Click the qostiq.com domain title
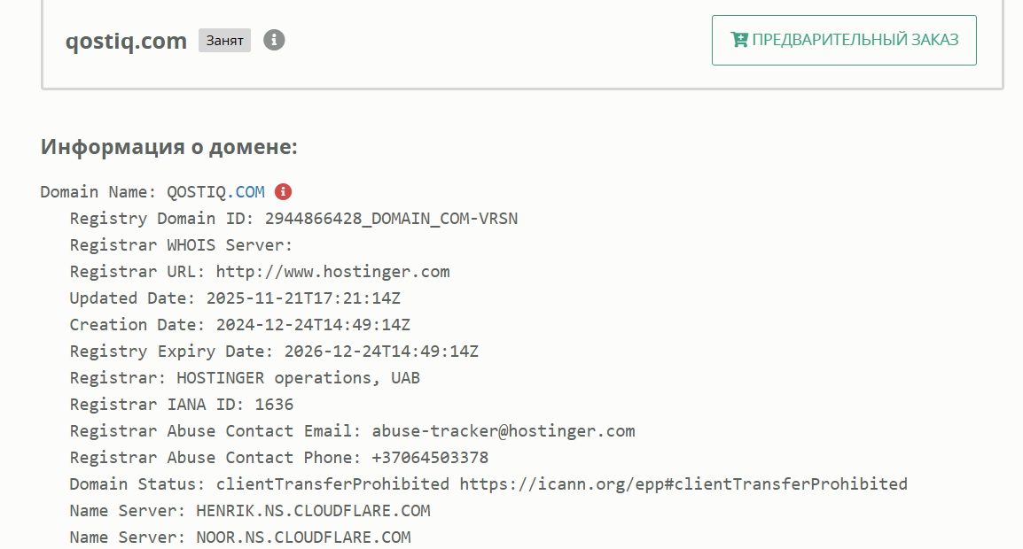 point(126,41)
